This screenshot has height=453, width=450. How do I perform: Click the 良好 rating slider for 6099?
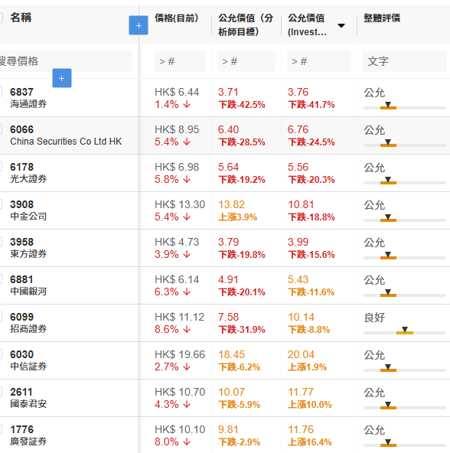[405, 331]
